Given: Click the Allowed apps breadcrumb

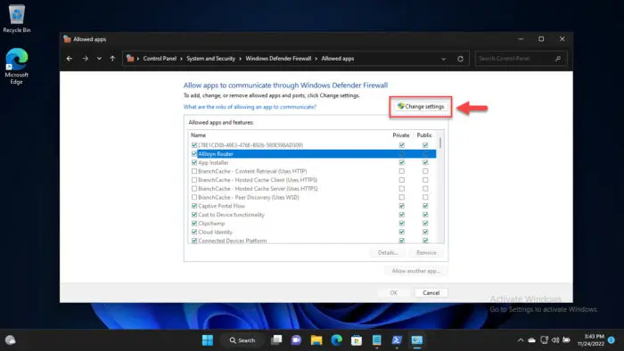Looking at the screenshot, I should [x=338, y=59].
